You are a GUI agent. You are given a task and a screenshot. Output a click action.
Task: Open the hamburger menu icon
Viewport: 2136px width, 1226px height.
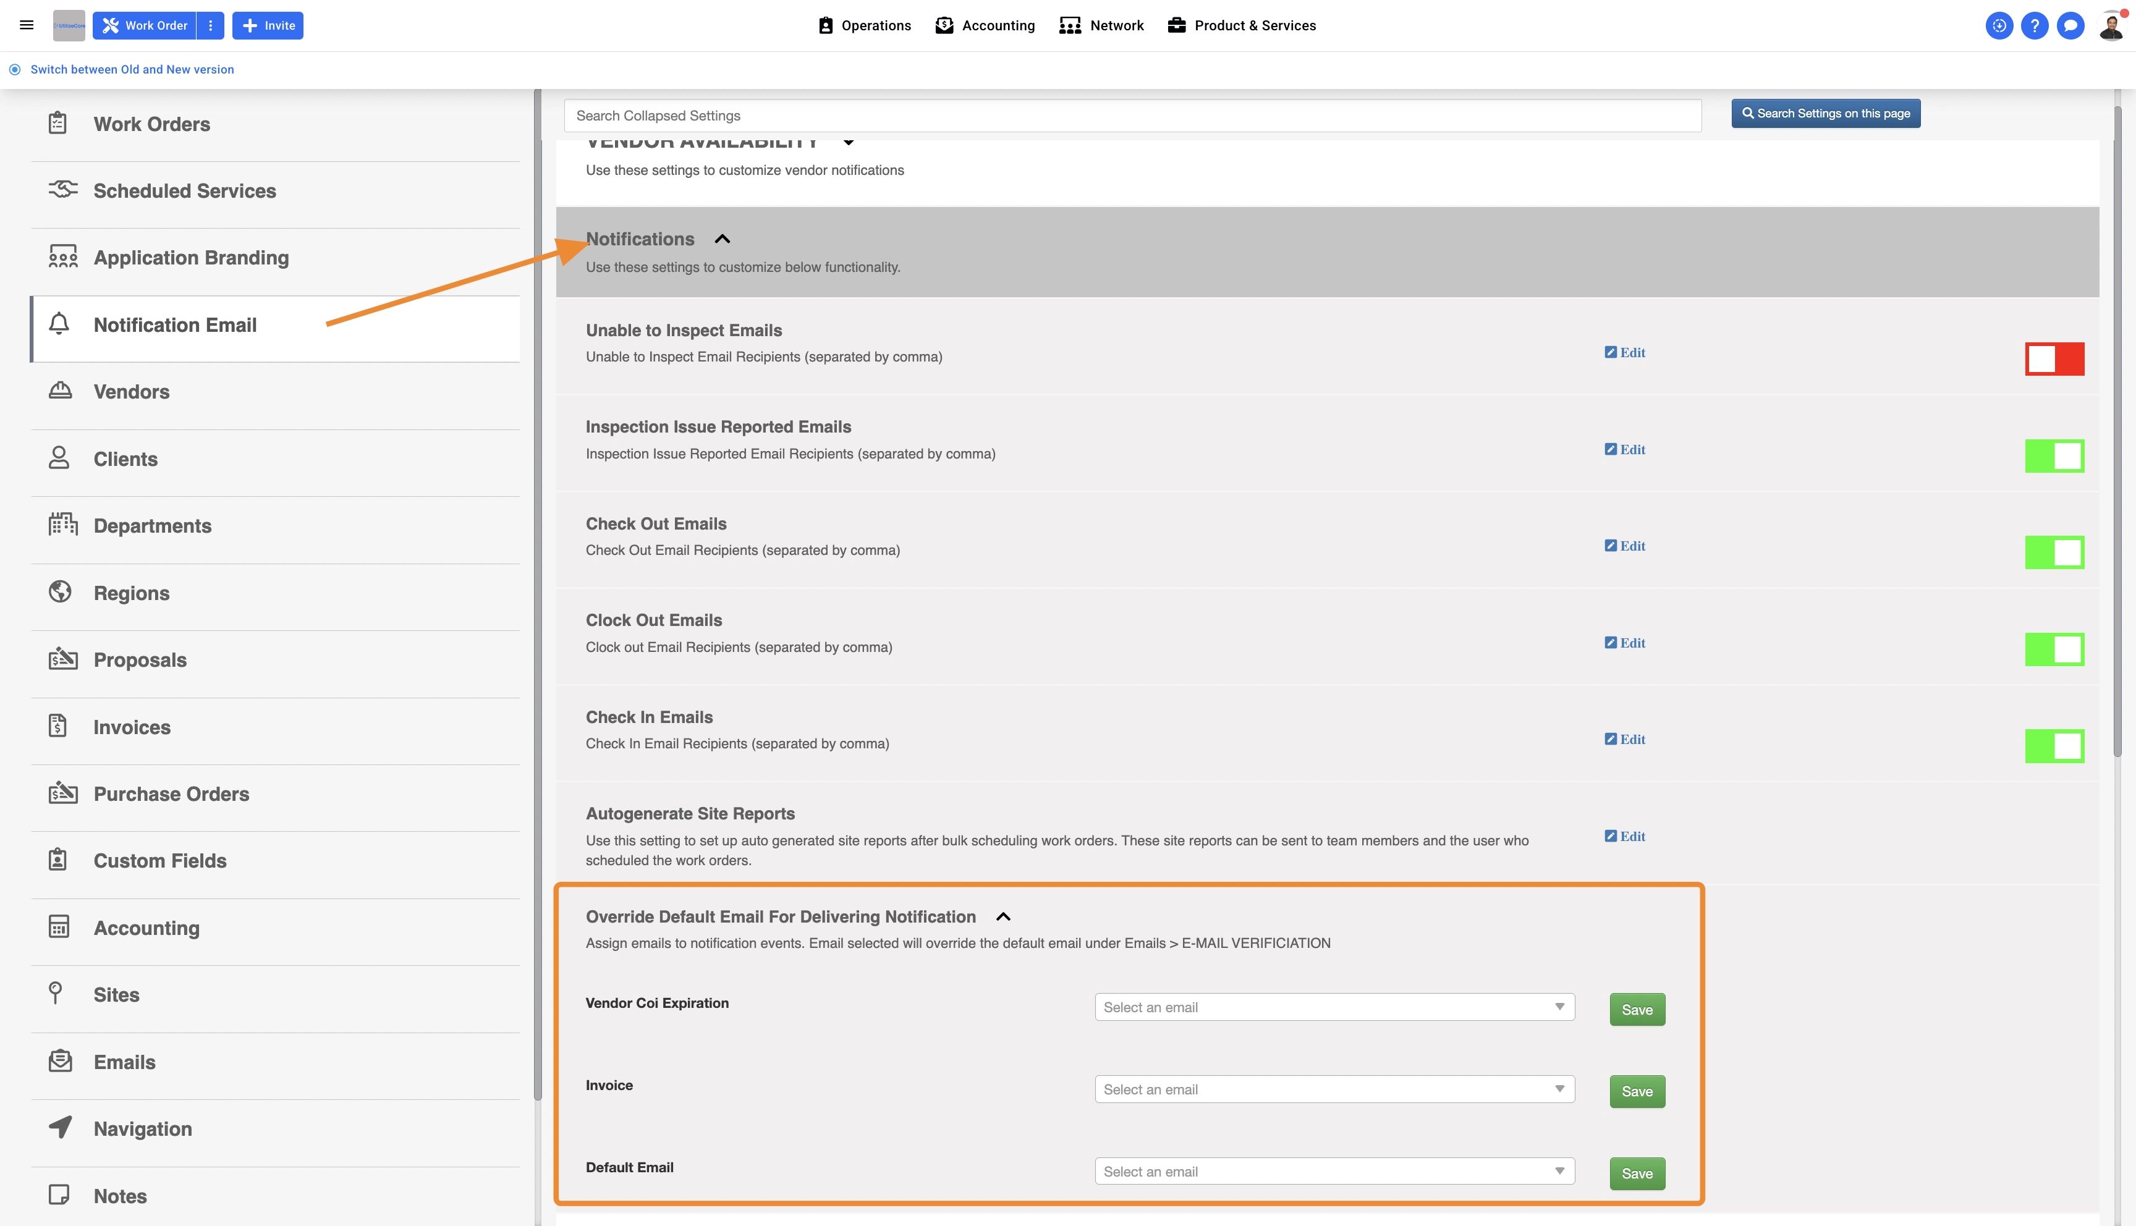pyautogui.click(x=26, y=25)
